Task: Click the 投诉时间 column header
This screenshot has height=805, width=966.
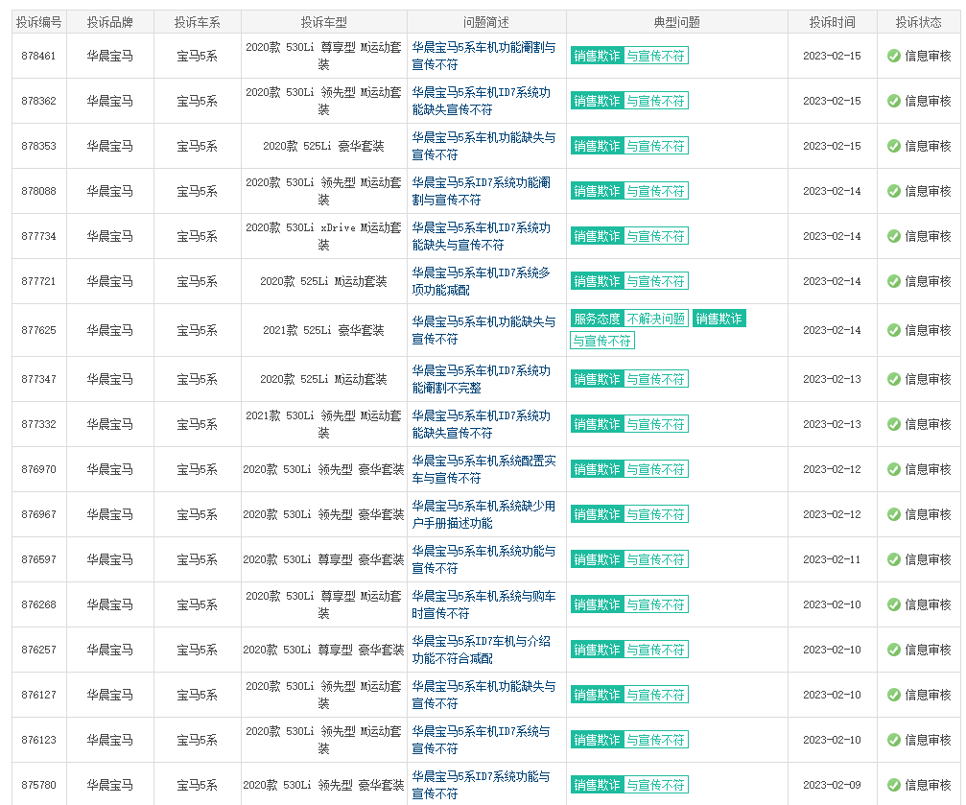Action: [x=832, y=22]
